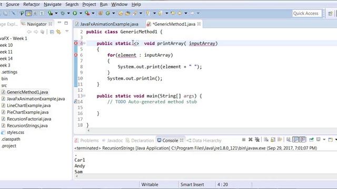Image resolution: width=337 pixels, height=189 pixels.
Task: Open the Project menu
Action: tap(89, 4)
